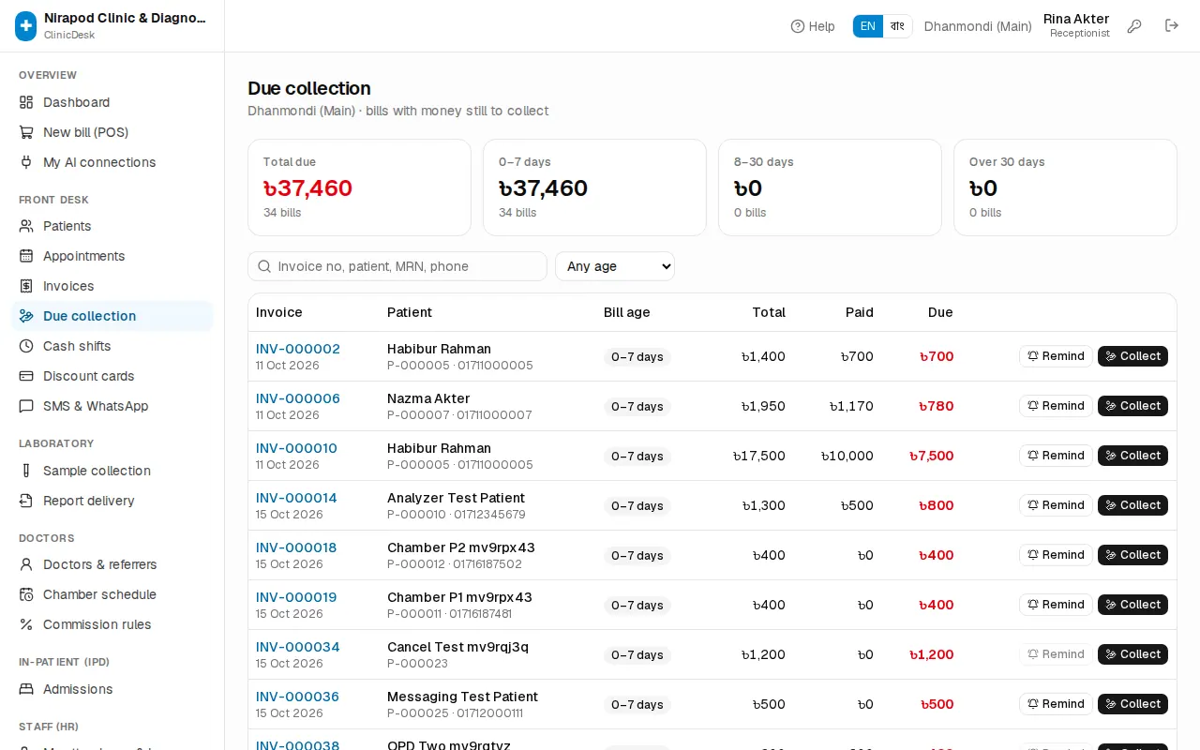Click the Due amount ৳7,500

tap(932, 456)
